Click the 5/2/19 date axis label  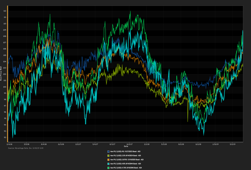[x=233, y=144]
